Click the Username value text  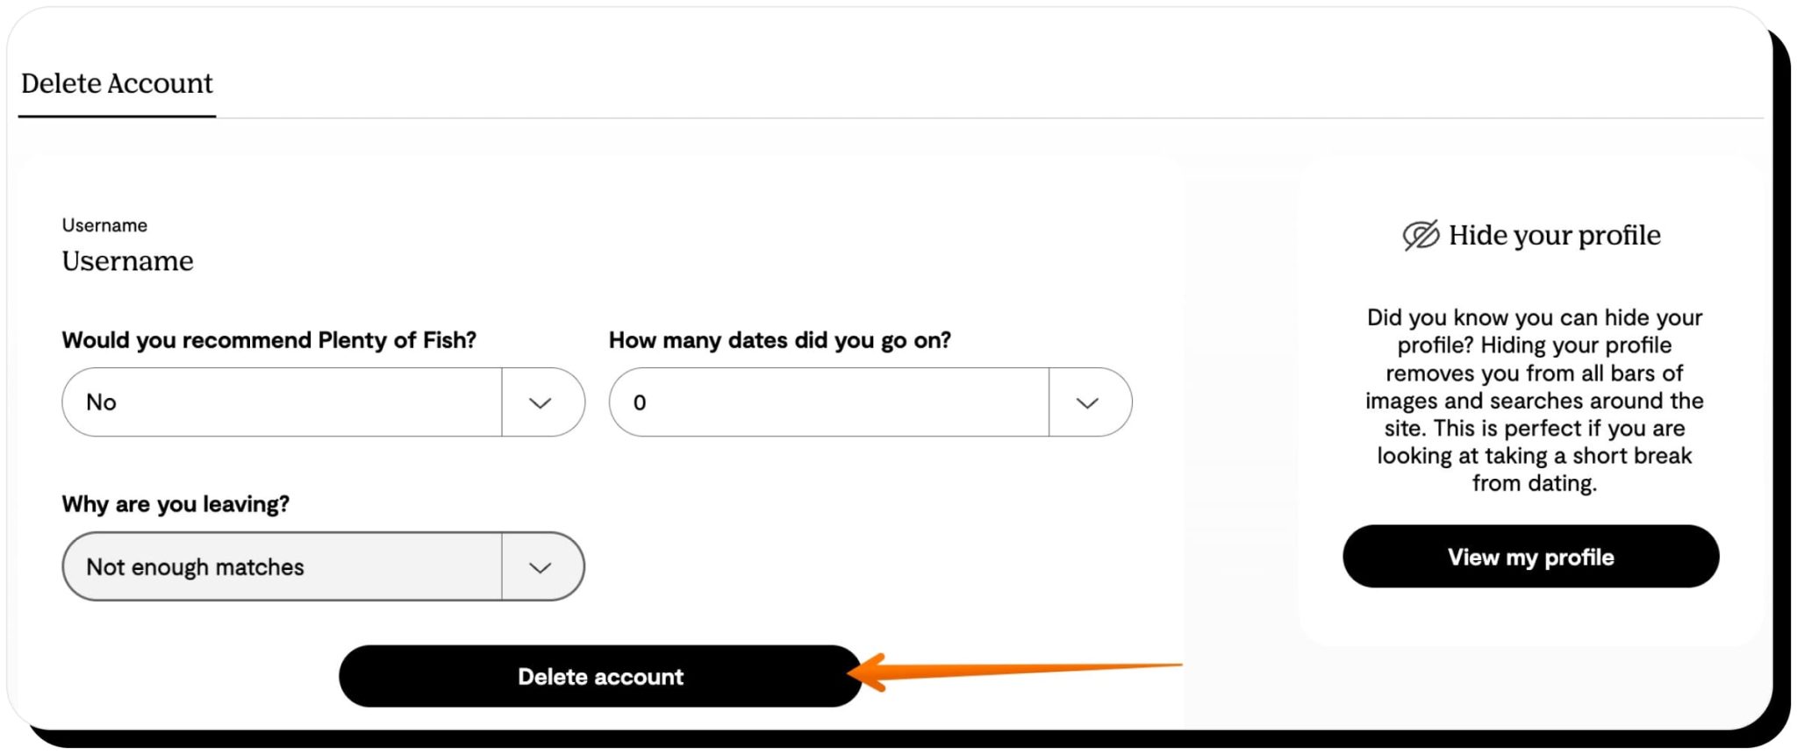[x=126, y=260]
